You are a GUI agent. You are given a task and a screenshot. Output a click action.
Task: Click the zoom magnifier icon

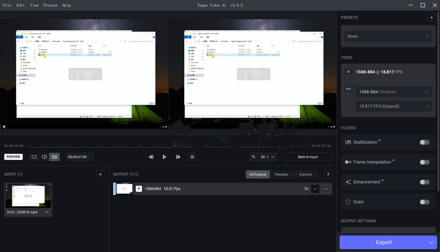click(253, 157)
